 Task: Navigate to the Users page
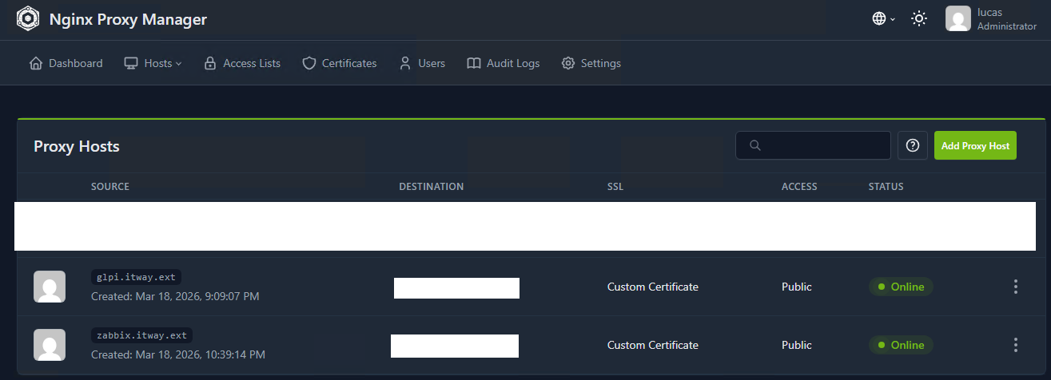422,63
